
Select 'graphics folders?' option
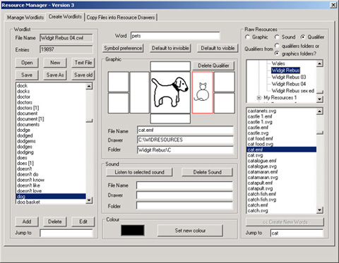[277, 54]
